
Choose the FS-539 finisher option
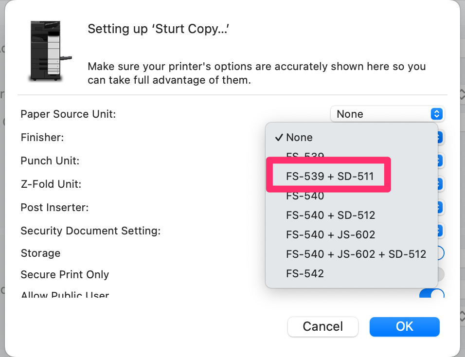(305, 157)
